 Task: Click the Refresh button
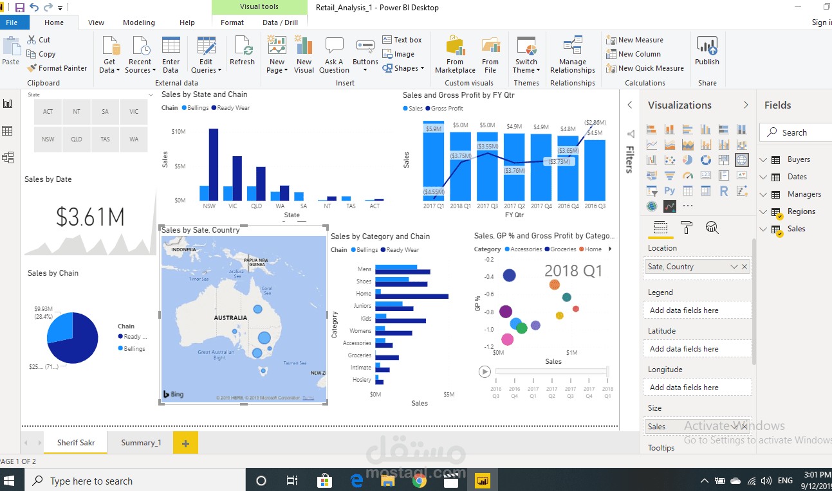pyautogui.click(x=242, y=51)
